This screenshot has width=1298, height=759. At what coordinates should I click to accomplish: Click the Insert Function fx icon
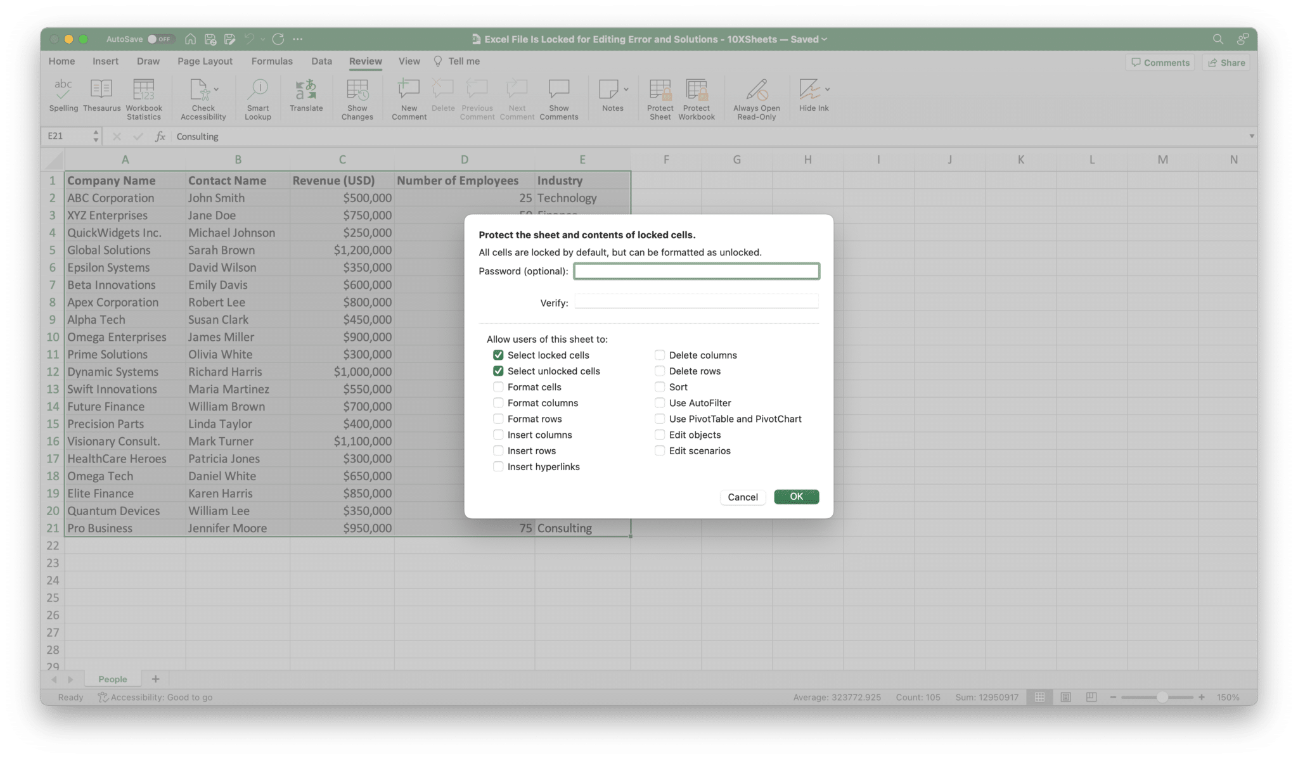pyautogui.click(x=160, y=136)
